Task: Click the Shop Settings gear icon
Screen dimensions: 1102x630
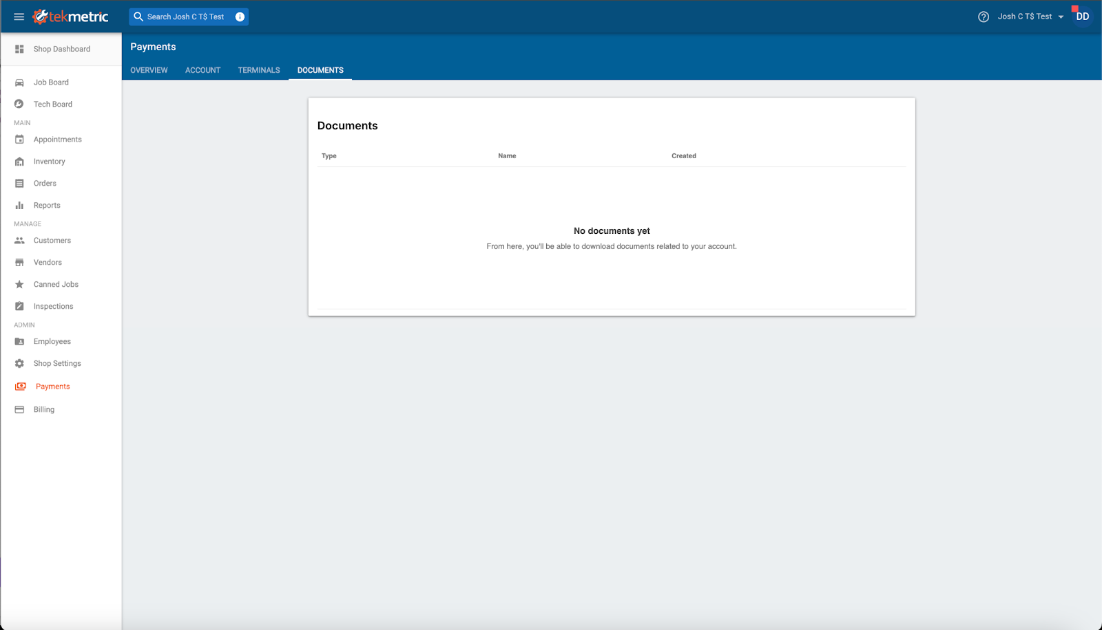Action: 19,364
